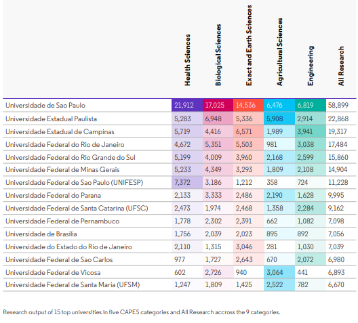358x323 pixels.
Task: Click the cell showing 3,333
Action: [218, 195]
